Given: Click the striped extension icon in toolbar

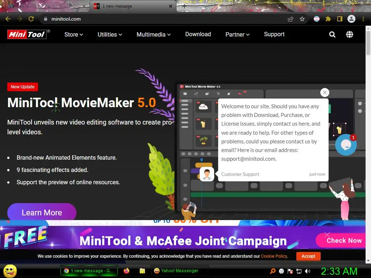Looking at the screenshot, I should tap(317, 19).
